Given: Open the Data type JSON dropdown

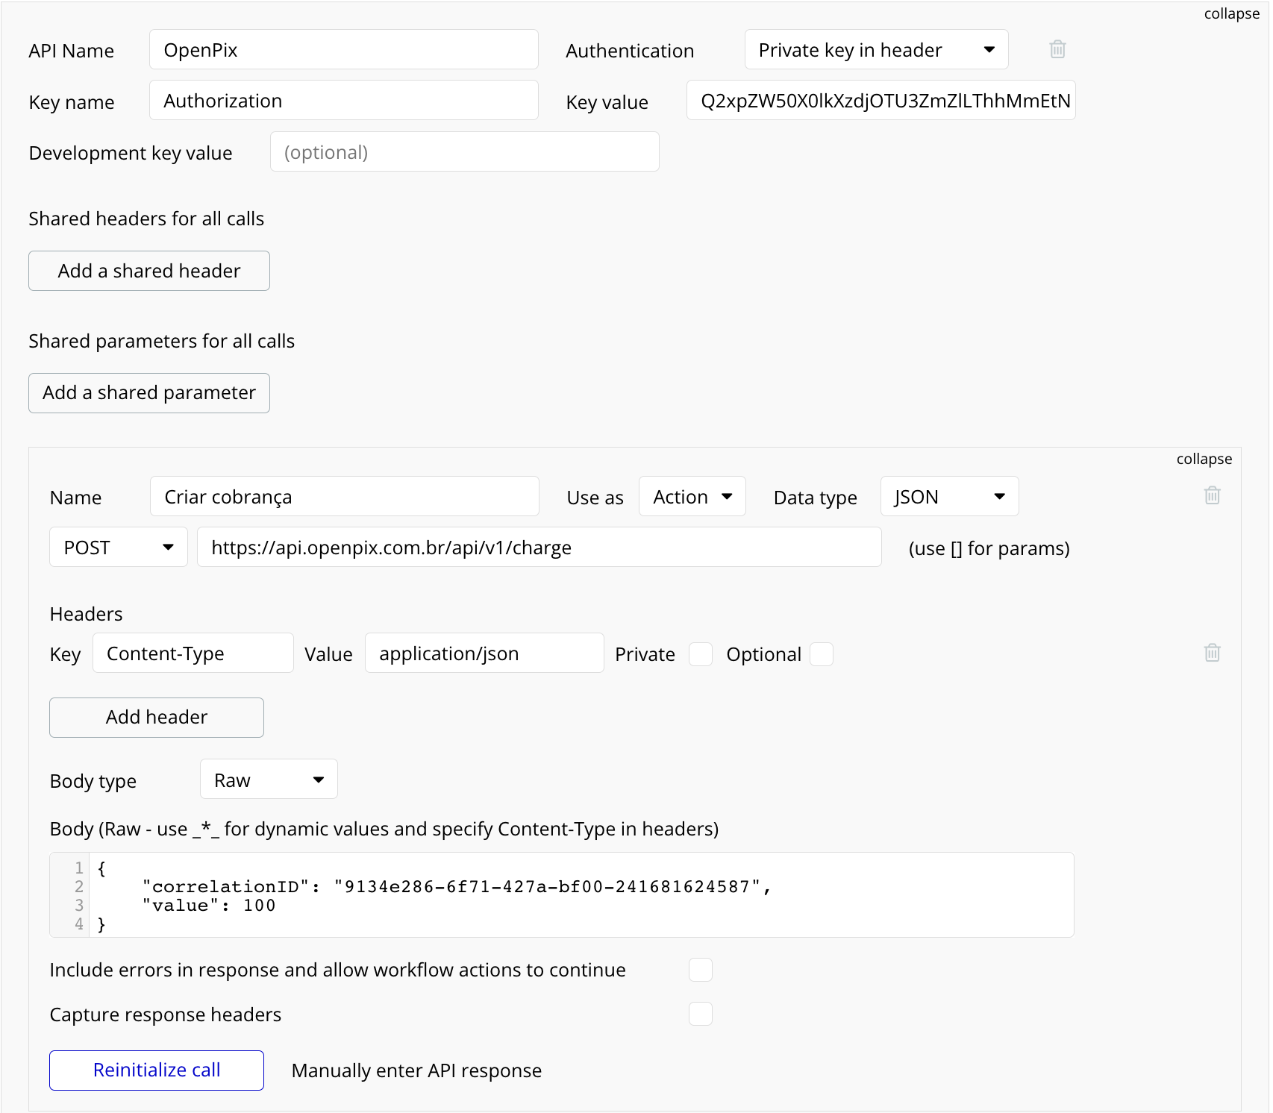Looking at the screenshot, I should point(949,497).
